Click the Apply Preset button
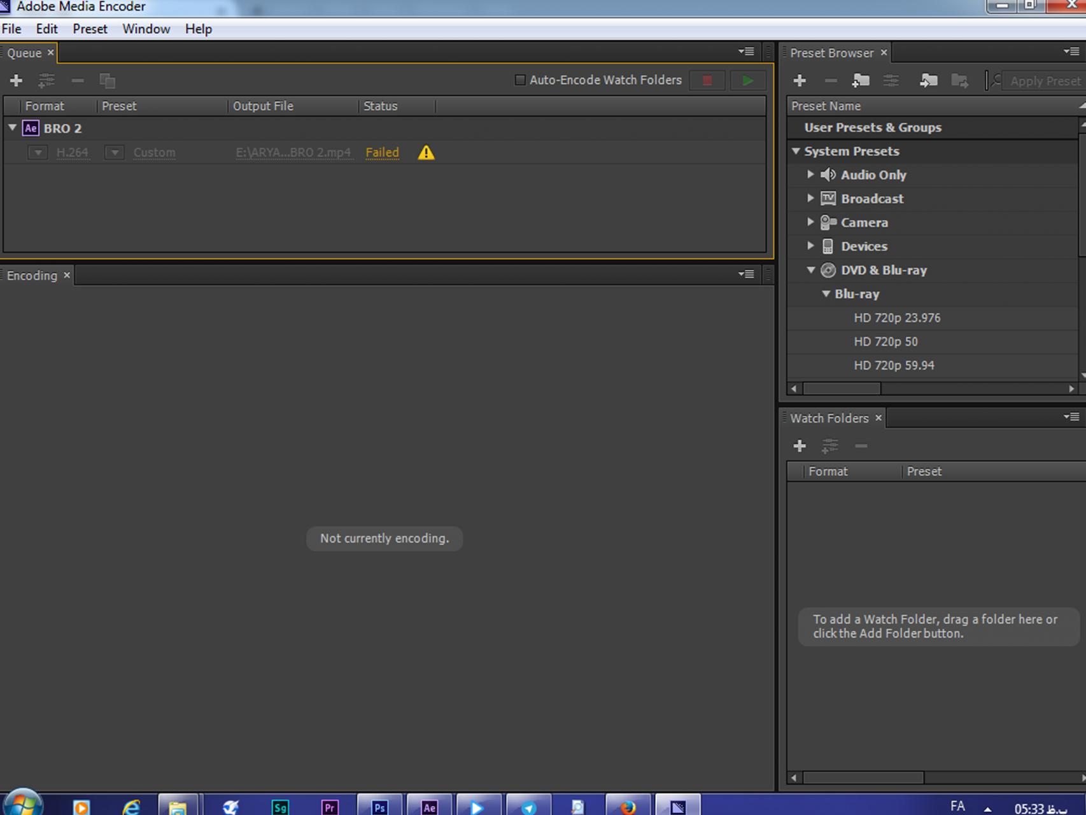 [1045, 81]
